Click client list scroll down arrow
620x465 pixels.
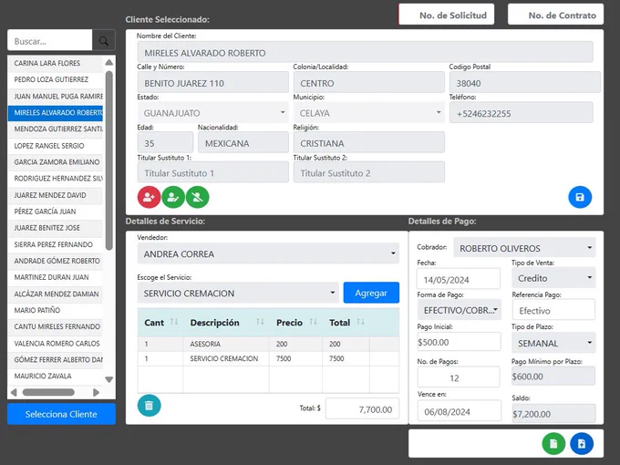pos(109,379)
